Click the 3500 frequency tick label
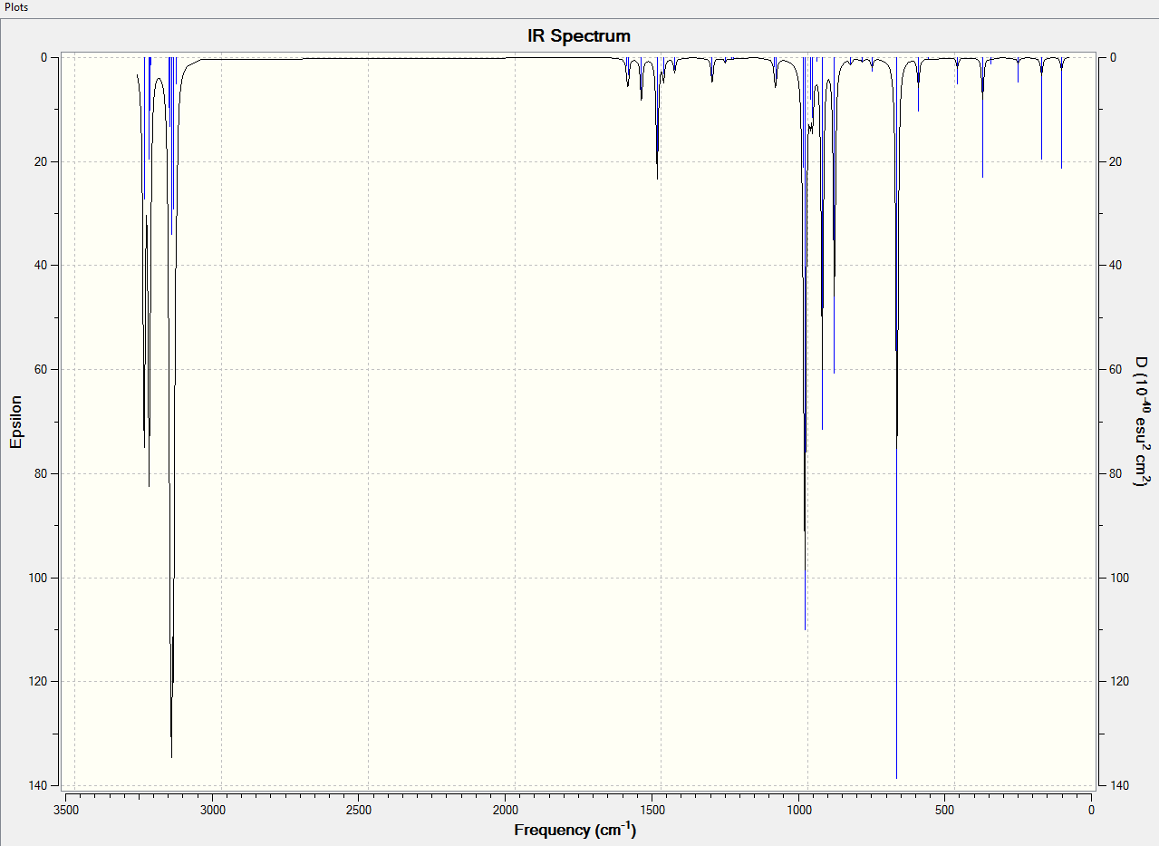Screen dimensions: 1159x846 point(66,809)
